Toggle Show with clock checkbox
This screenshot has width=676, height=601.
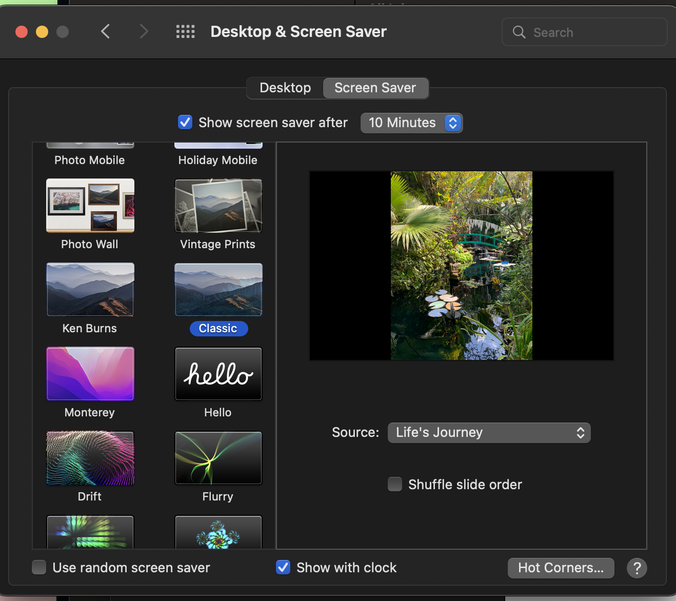coord(283,567)
